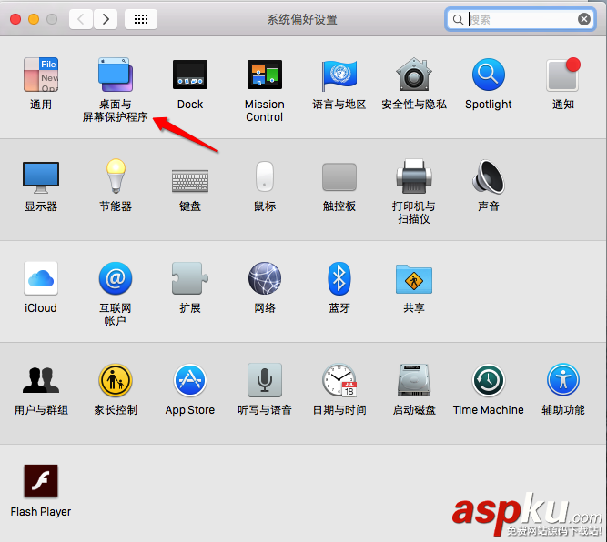This screenshot has width=607, height=542.
Task: Click the magnifier icon in search field
Action: [x=458, y=19]
